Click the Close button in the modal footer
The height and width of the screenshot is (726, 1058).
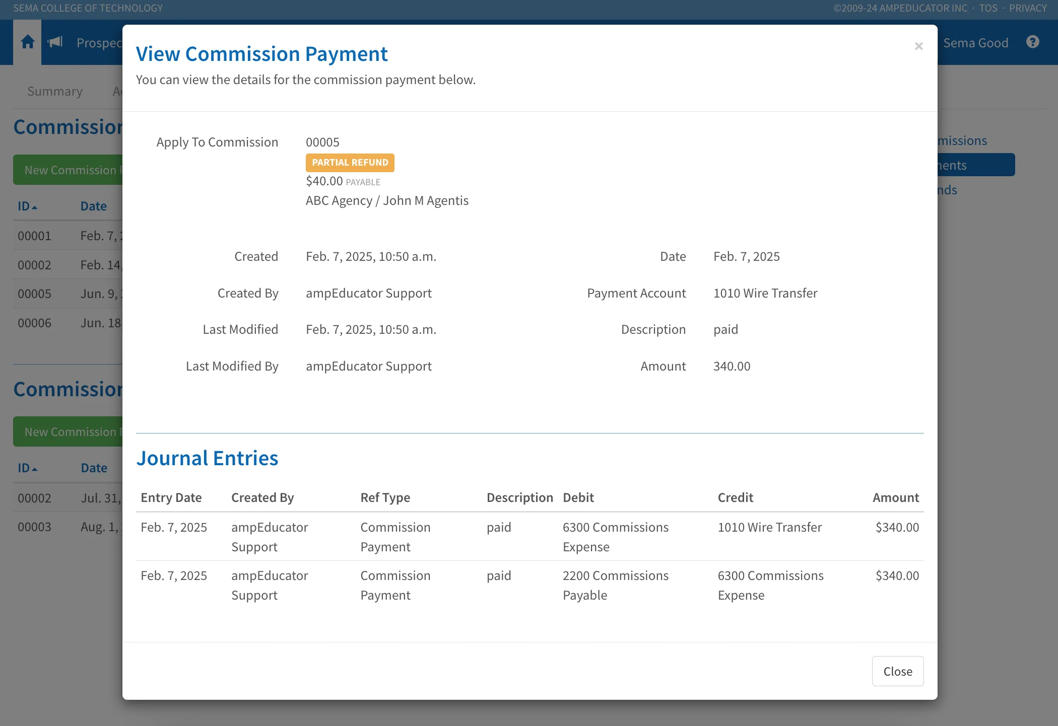tap(897, 671)
